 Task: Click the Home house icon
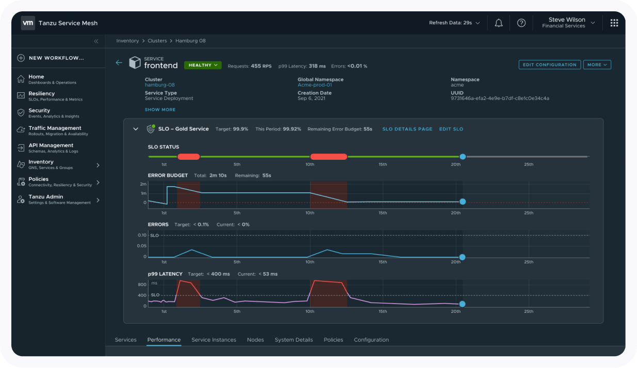click(x=21, y=79)
